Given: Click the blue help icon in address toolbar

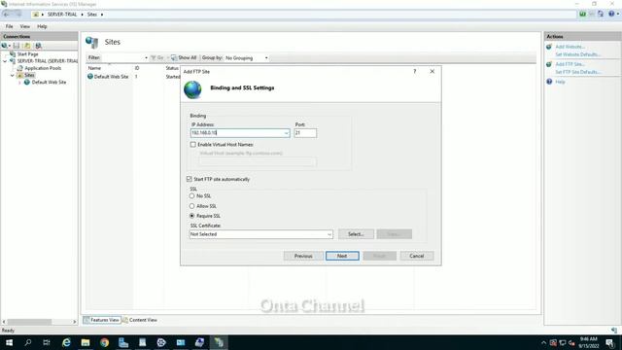Looking at the screenshot, I should 611,14.
